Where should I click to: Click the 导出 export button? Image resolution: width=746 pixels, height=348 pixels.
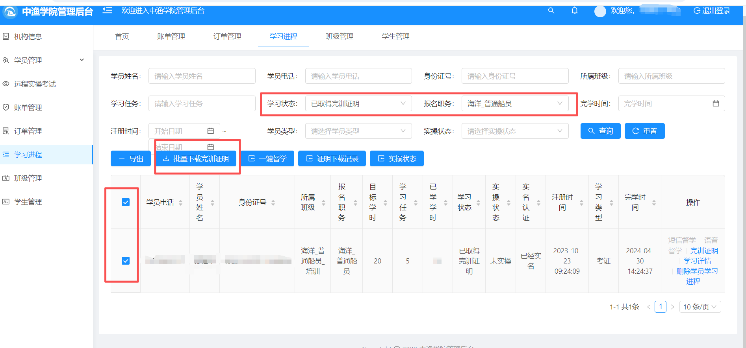[131, 158]
